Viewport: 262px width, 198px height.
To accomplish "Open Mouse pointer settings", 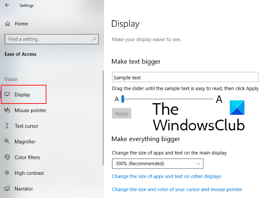I will coord(30,110).
